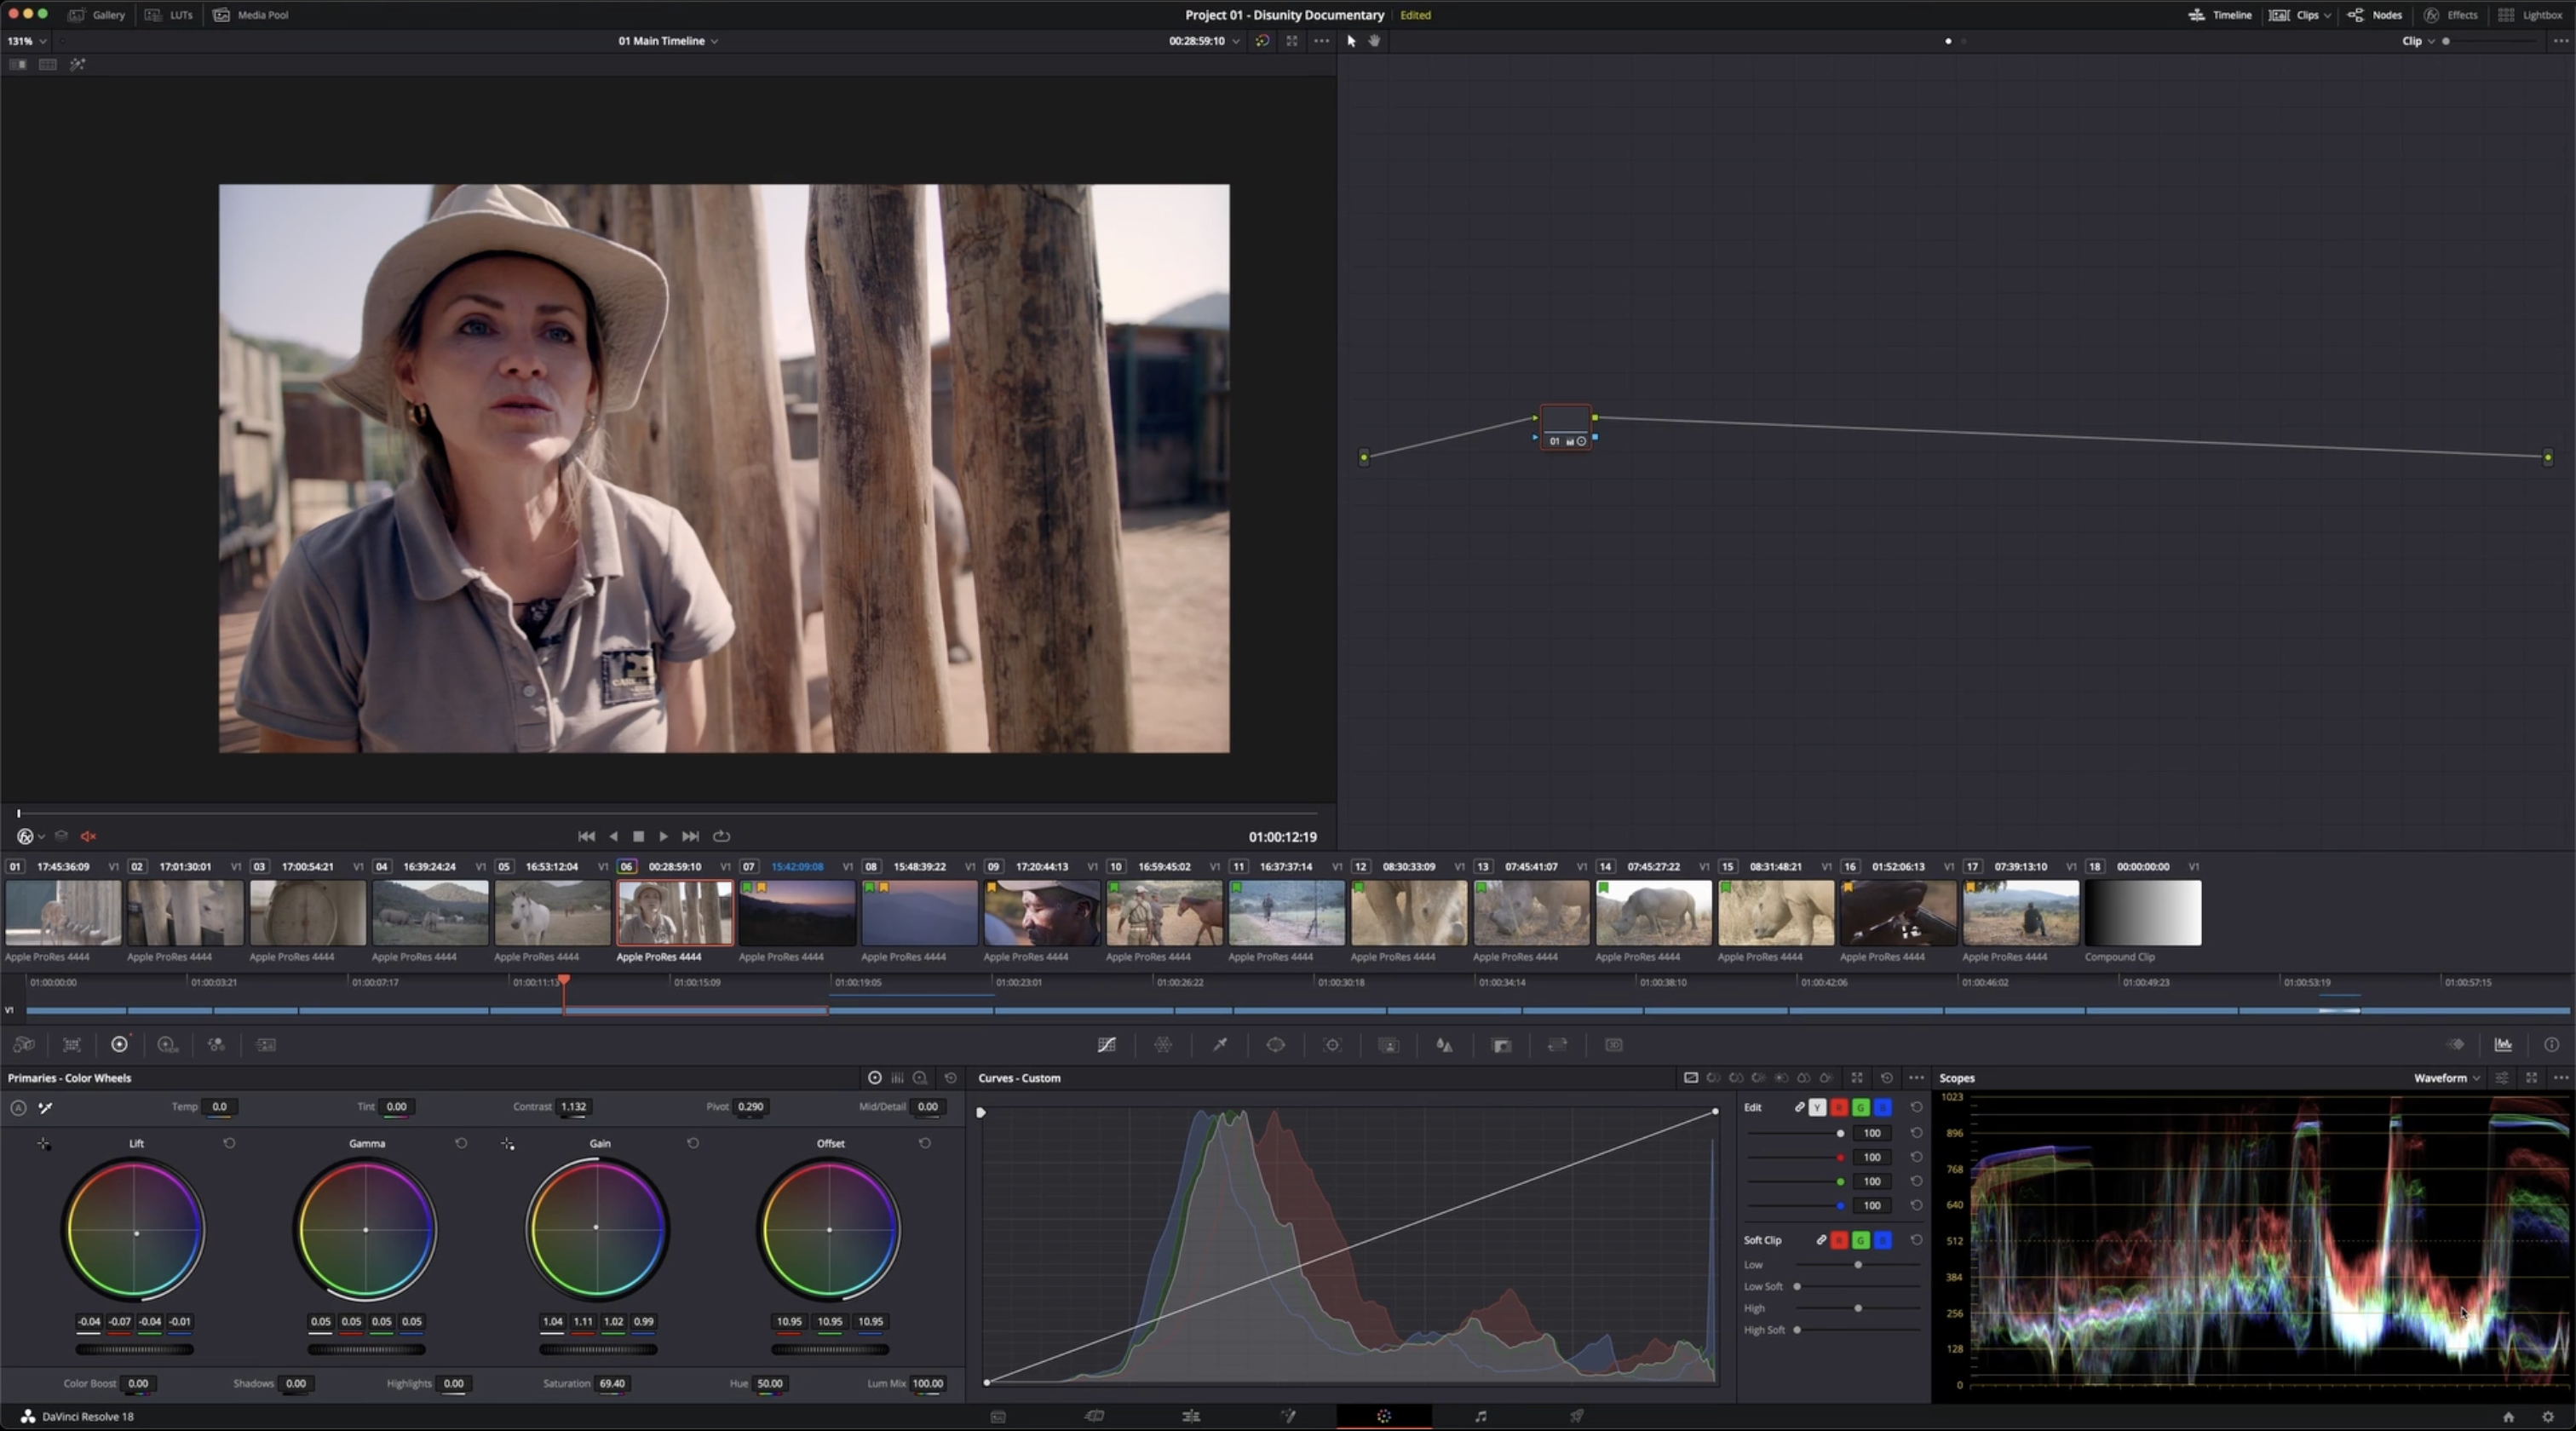
Task: Open the Sizing palette
Action: 1557,1045
